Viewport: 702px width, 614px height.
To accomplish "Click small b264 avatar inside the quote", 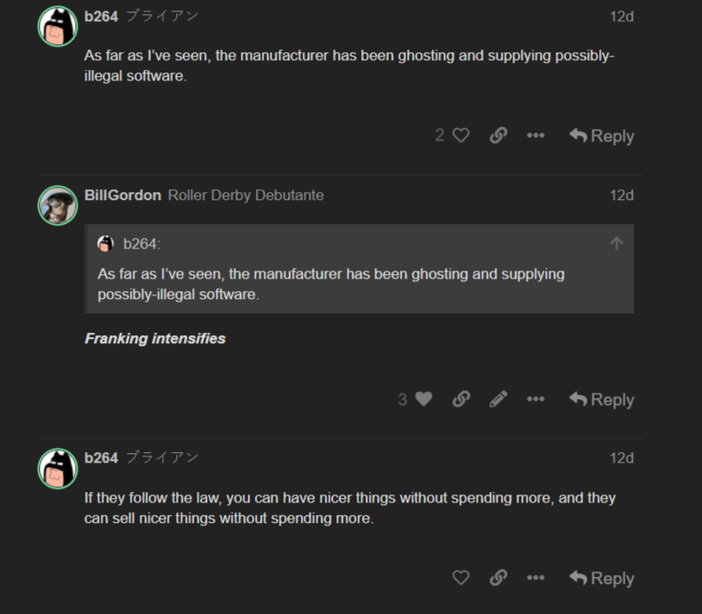I will (x=105, y=243).
